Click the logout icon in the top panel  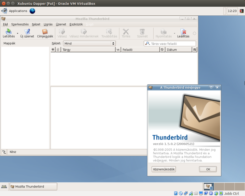(242, 11)
